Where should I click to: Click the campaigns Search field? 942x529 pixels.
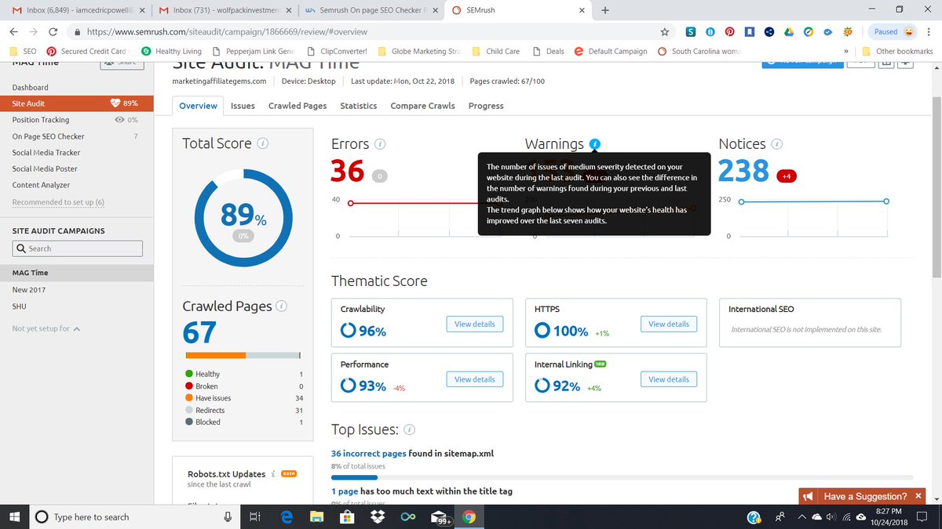tap(78, 248)
